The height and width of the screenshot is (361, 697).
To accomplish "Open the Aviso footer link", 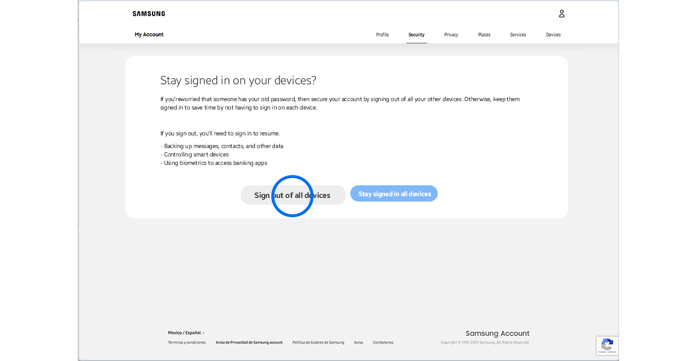I will pos(359,342).
